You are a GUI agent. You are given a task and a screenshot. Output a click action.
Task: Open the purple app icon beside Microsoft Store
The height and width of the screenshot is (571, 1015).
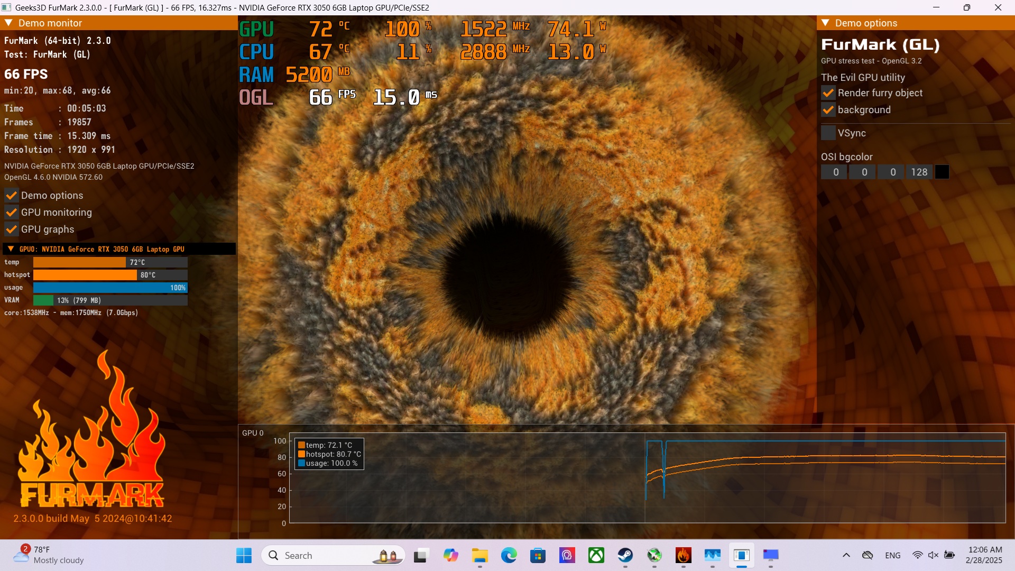pos(567,556)
